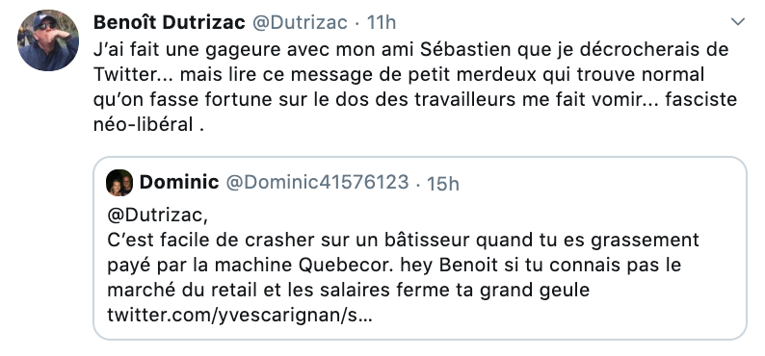
Task: Open the @Dominic41576123 handle
Action: pyautogui.click(x=317, y=182)
